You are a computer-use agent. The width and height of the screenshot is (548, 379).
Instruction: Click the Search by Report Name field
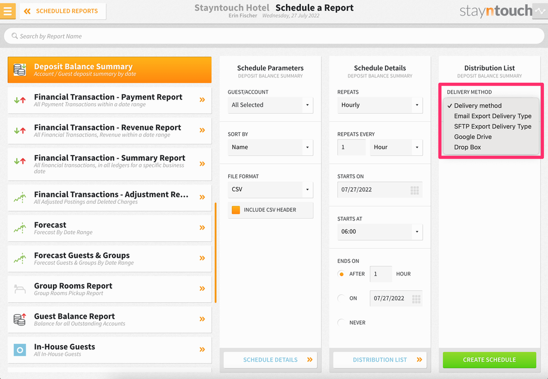pyautogui.click(x=274, y=36)
